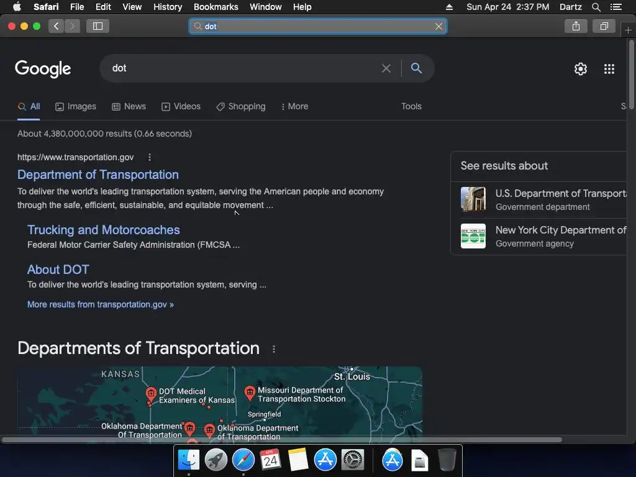
Task: Open Department of Transportation result link
Action: pos(98,175)
